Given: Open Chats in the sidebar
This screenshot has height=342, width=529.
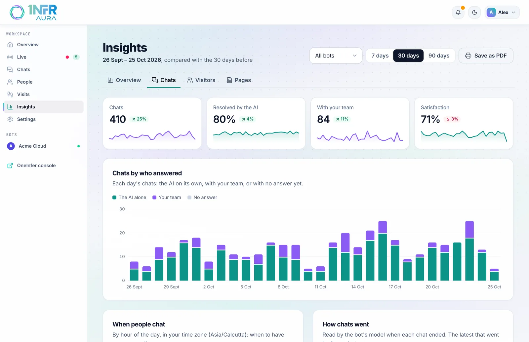Looking at the screenshot, I should pos(43,69).
